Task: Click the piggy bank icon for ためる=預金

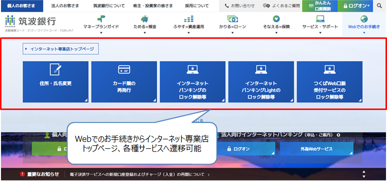Action: click(145, 19)
